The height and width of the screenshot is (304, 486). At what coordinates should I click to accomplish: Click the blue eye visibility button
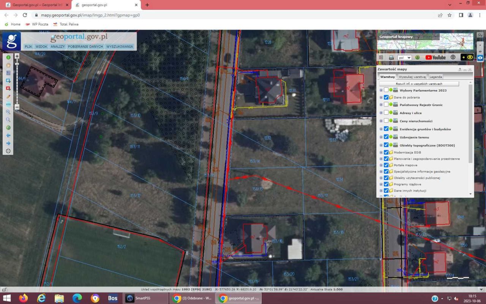click(x=480, y=58)
